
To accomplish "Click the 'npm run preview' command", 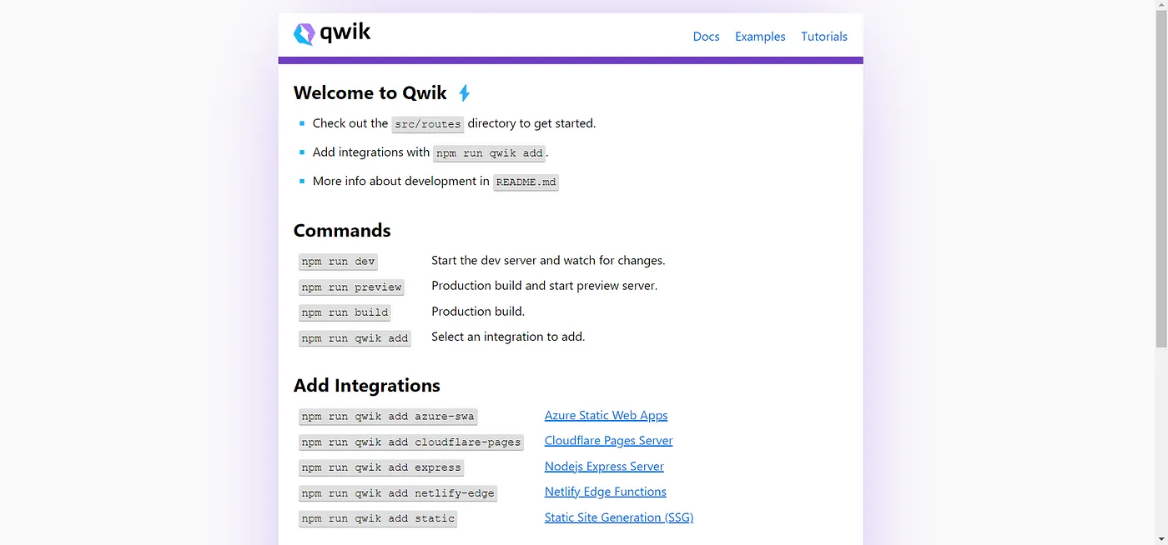I will (351, 287).
